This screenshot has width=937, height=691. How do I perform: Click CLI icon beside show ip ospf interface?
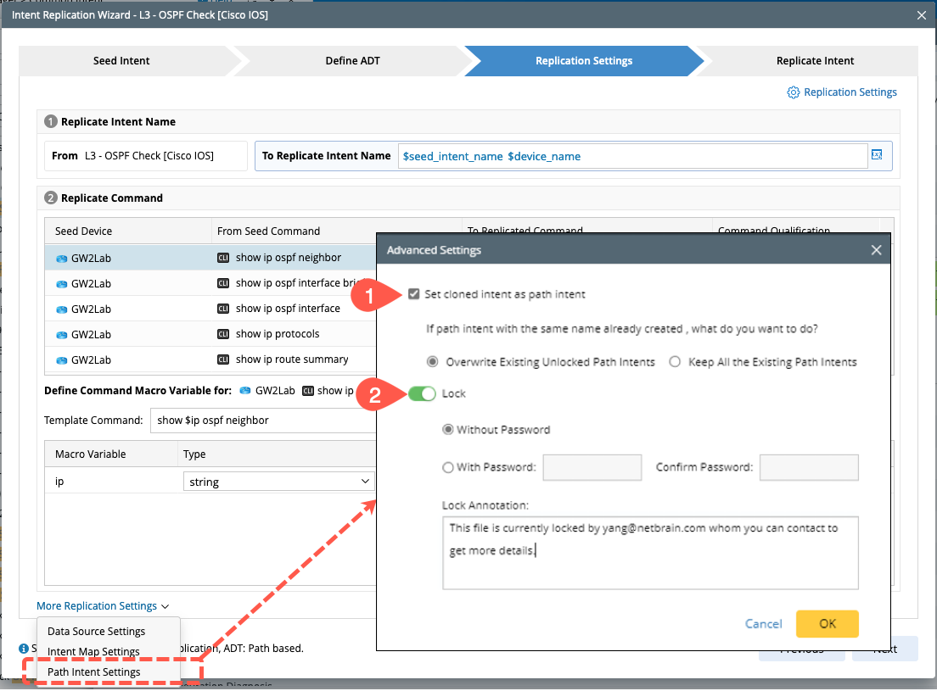(x=223, y=309)
